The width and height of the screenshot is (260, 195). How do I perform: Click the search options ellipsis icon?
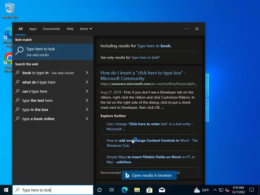[186, 29]
